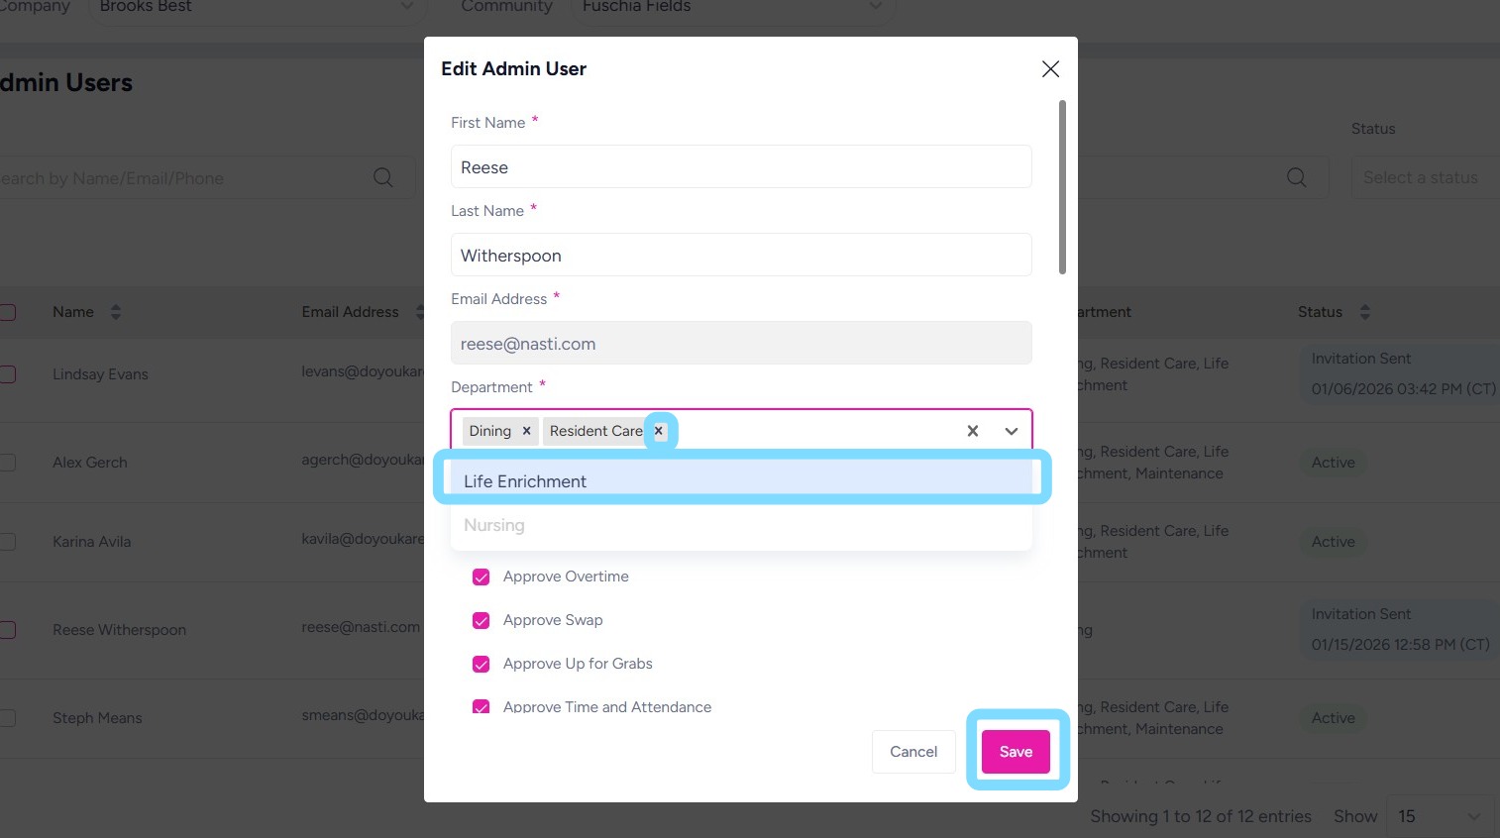This screenshot has width=1500, height=838.
Task: Save the admin user changes
Action: (x=1016, y=752)
